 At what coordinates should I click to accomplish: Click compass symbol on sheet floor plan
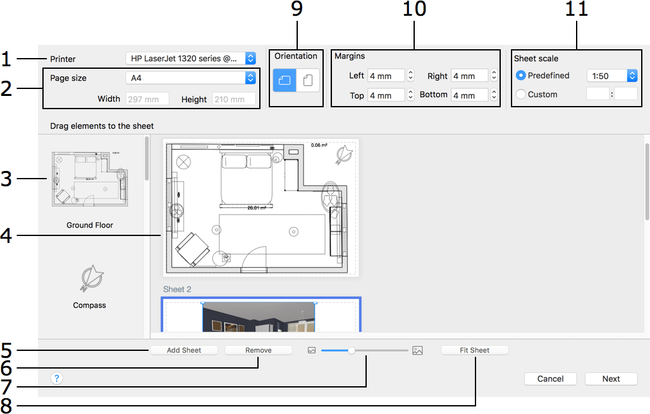pos(344,155)
